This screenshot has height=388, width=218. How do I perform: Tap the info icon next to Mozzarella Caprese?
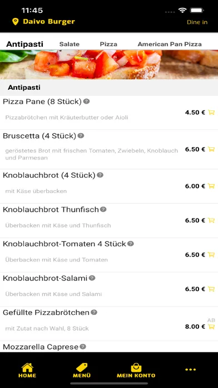[x=83, y=347]
